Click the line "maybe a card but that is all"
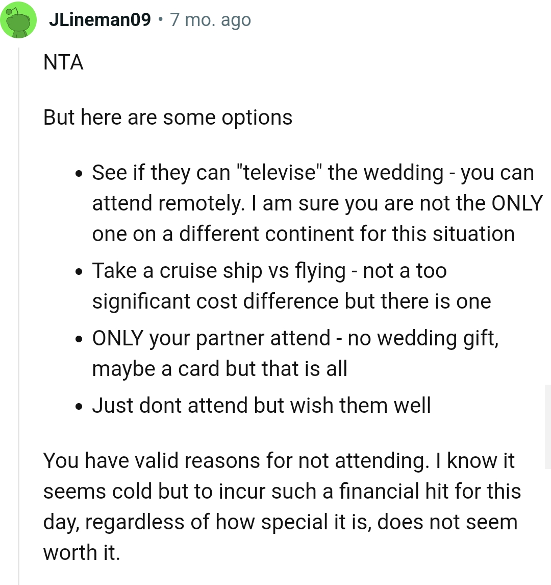The width and height of the screenshot is (551, 585). point(219,369)
